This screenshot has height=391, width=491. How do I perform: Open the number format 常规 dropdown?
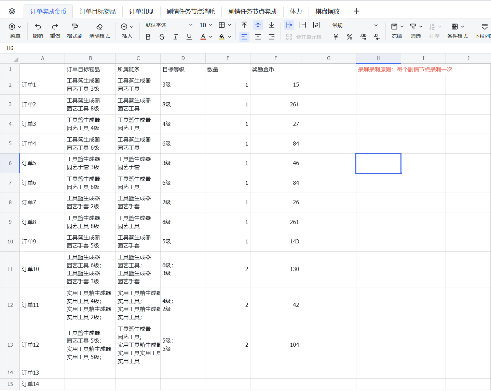pos(355,25)
